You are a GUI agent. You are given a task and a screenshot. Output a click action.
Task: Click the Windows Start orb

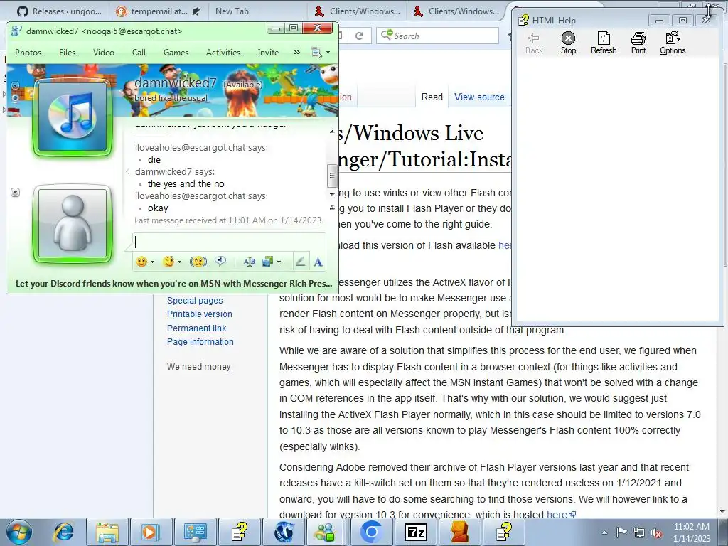coord(19,532)
